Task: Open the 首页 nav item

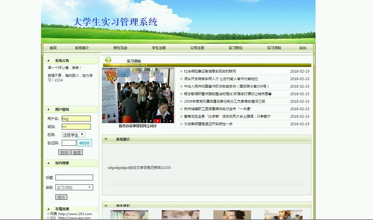Action: pyautogui.click(x=53, y=48)
